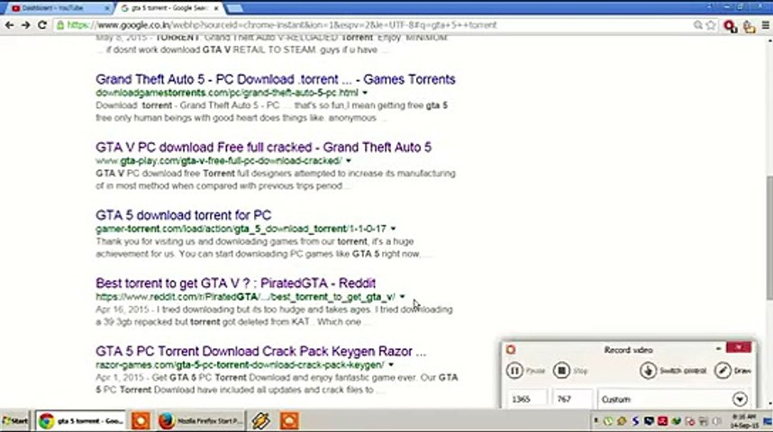Click the zoom magnifier icon in address bar

(697, 25)
